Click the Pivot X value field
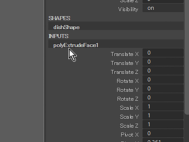This screenshot has height=142, width=189. [163, 133]
